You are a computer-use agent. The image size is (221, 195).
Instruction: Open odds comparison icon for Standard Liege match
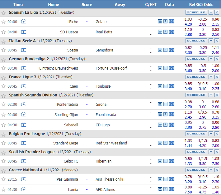pos(172,143)
